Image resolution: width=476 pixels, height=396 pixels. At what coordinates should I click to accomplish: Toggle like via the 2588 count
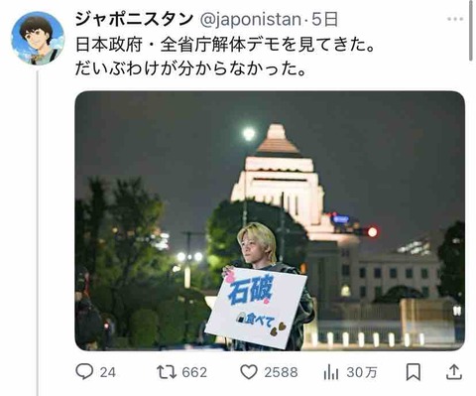tap(281, 372)
